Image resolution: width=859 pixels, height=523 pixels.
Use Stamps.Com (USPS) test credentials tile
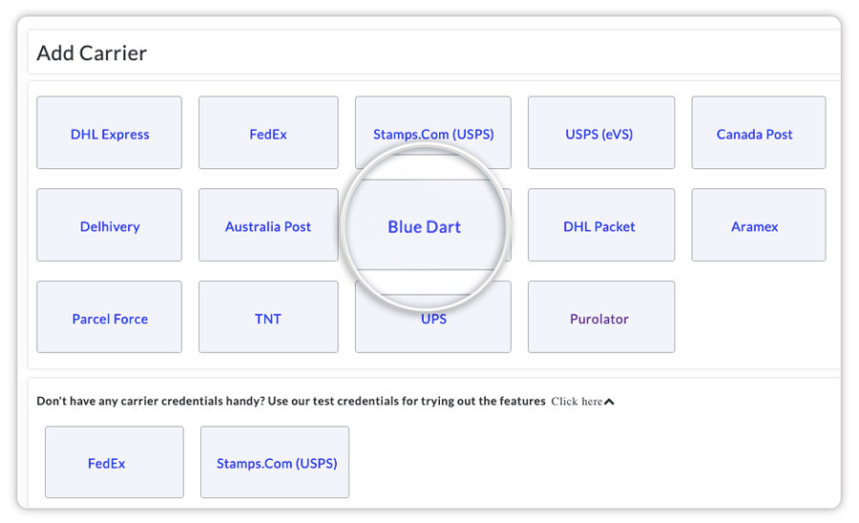(275, 462)
